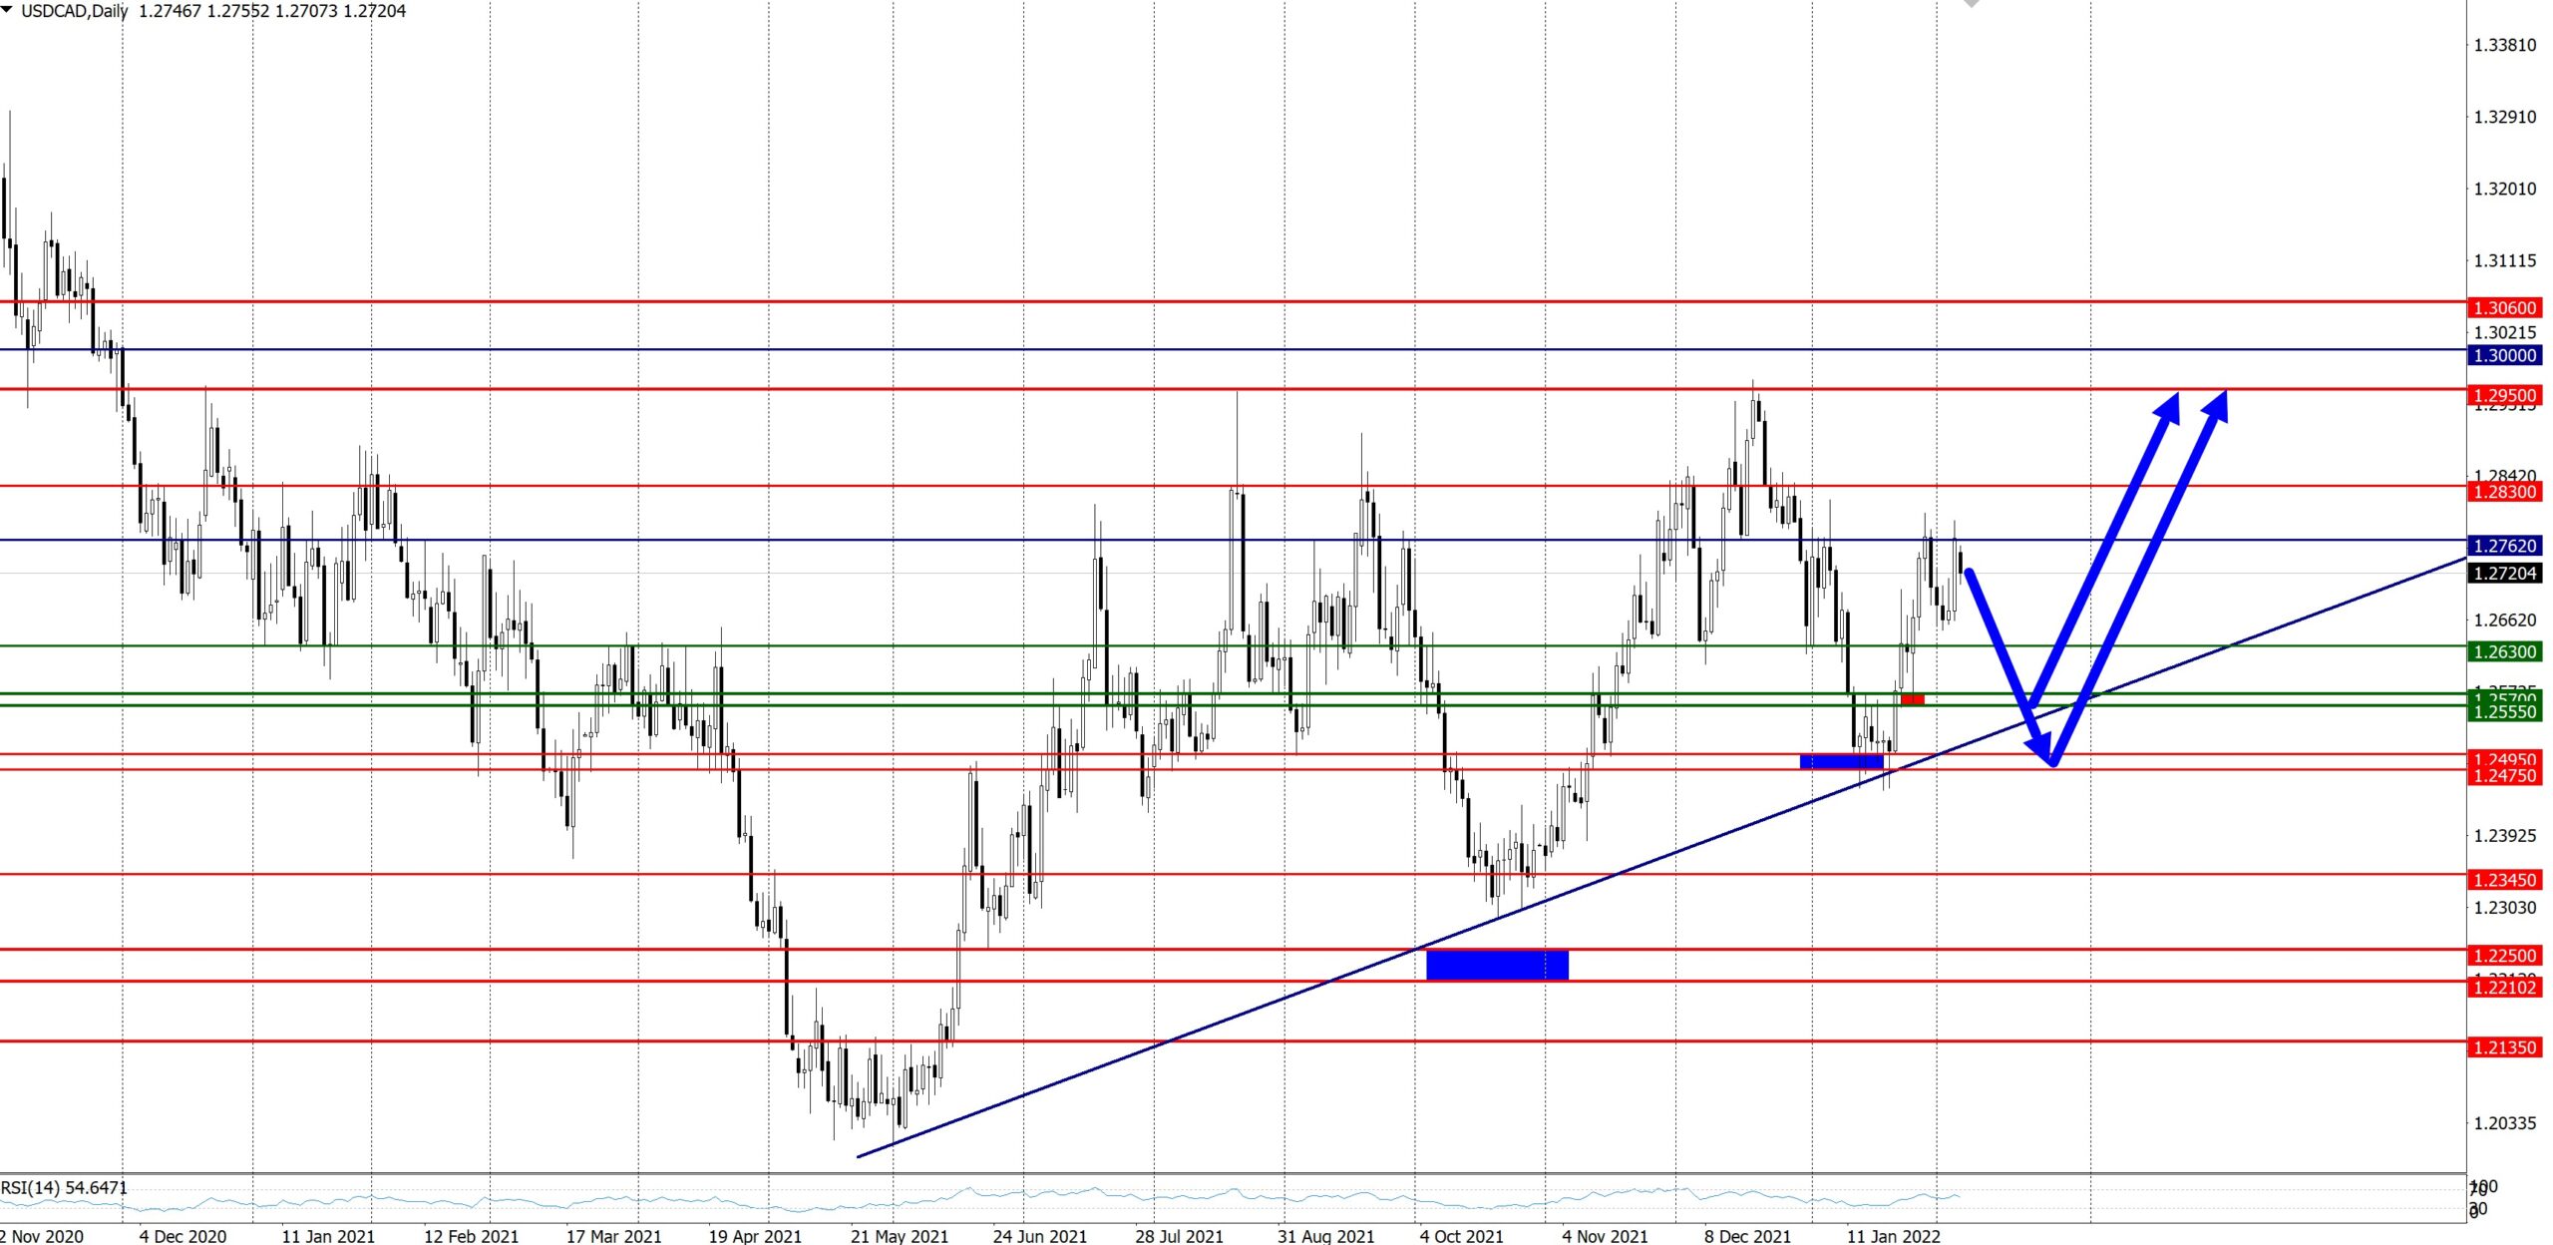Viewport: 2553px width, 1245px height.
Task: Click the 1.30600 red price label
Action: [x=2505, y=308]
